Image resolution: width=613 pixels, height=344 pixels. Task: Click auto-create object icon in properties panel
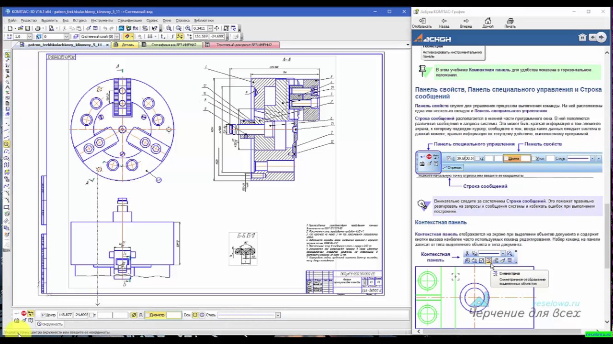tap(30, 313)
